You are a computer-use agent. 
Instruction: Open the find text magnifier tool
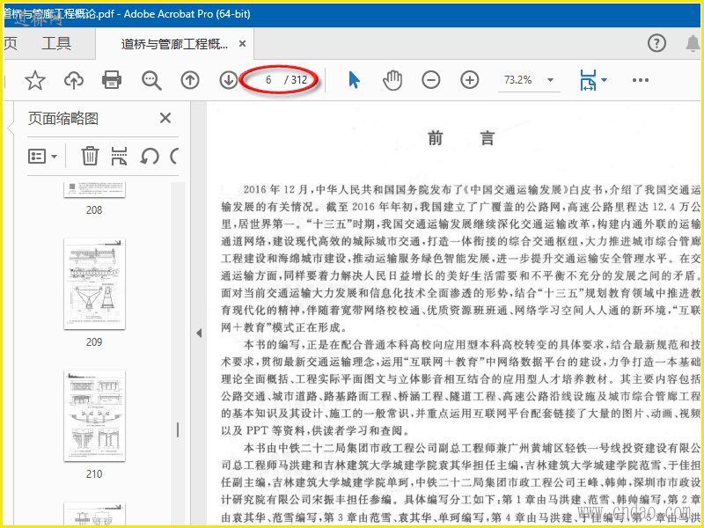pos(151,80)
